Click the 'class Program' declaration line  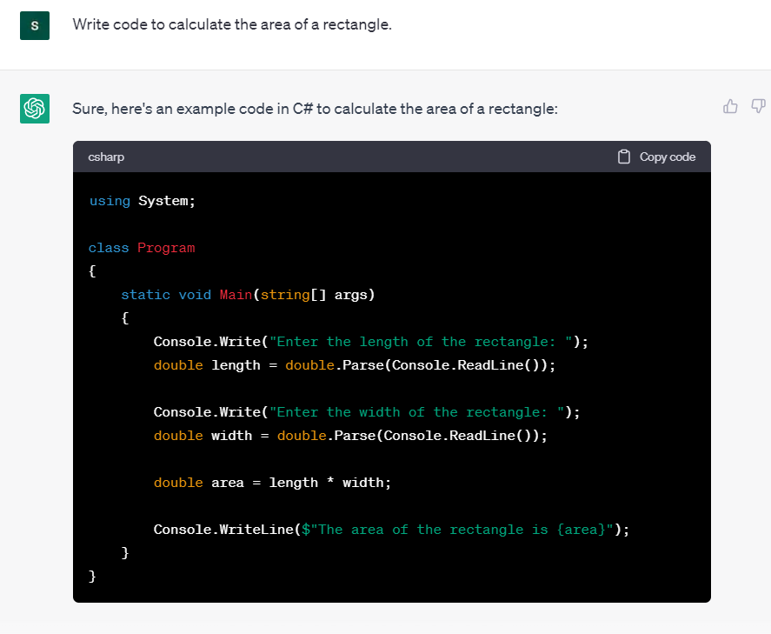point(142,248)
